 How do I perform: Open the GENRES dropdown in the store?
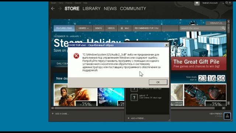[x=84, y=28]
